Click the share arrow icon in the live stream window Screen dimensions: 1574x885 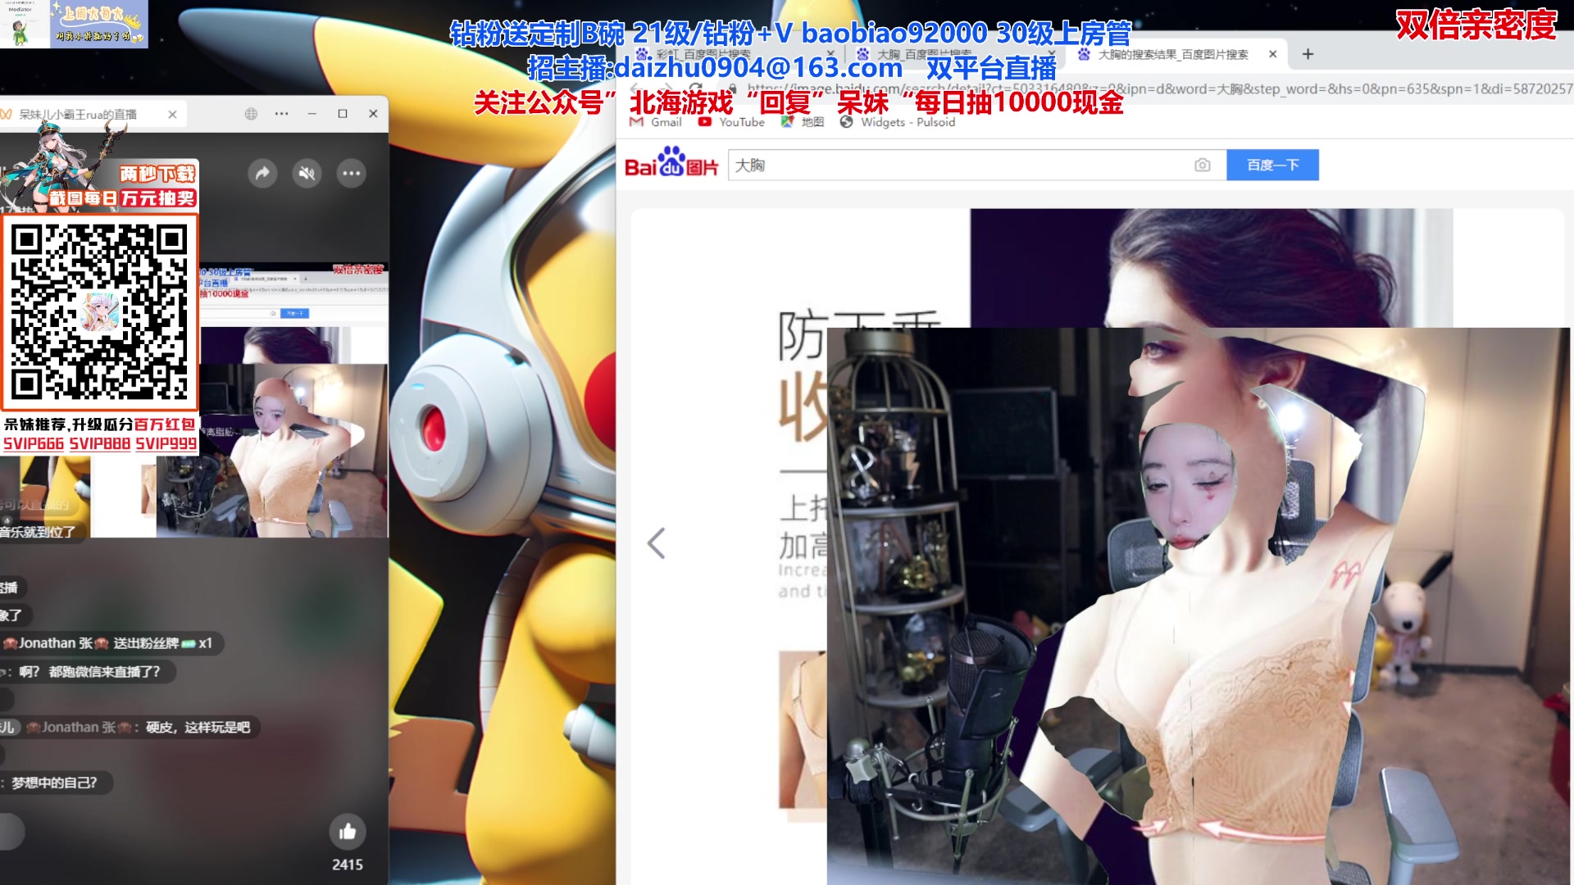pyautogui.click(x=262, y=173)
